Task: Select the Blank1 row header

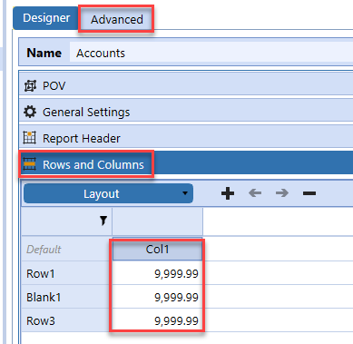Action: pos(66,297)
